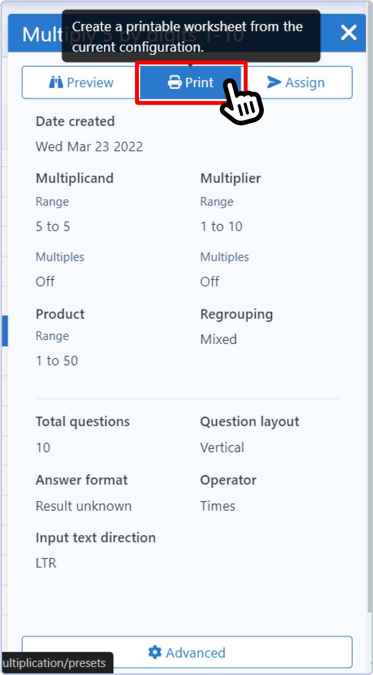
Task: Click the Advanced button label
Action: tap(195, 653)
